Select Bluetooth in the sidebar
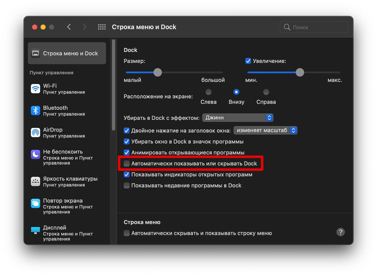This screenshot has height=276, width=377. coord(67,110)
